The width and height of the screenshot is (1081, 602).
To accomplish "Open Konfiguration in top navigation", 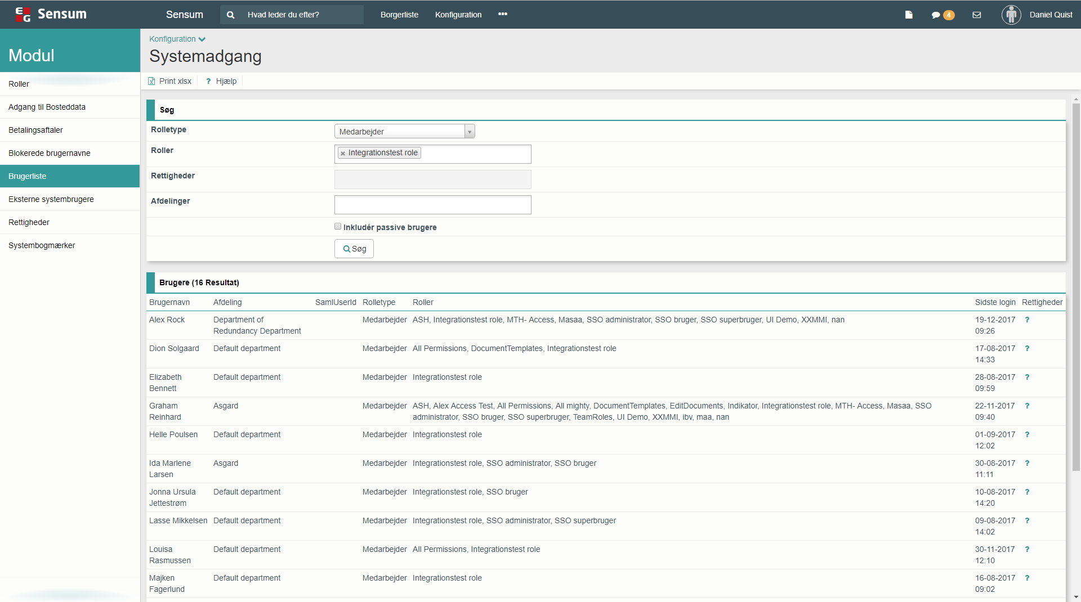I will [458, 15].
